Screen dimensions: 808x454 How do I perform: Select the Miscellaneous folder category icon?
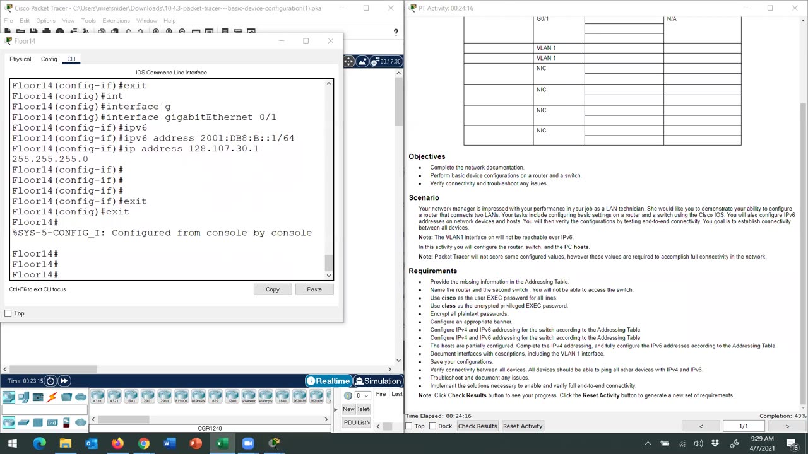pos(66,397)
